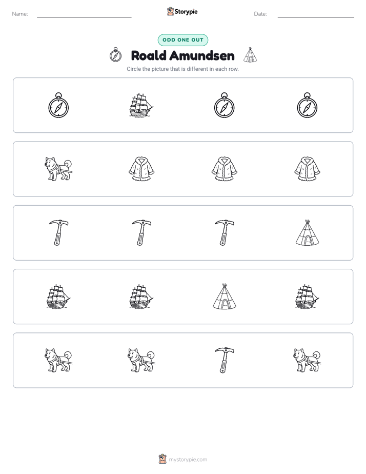This screenshot has width=366, height=474.
Task: Circle the tent among the ships in row four
Action: click(x=225, y=297)
